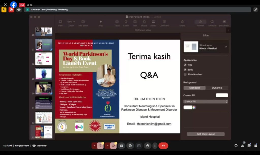Uncheck the Body checkbox
The width and height of the screenshot is (260, 155).
pyautogui.click(x=185, y=70)
